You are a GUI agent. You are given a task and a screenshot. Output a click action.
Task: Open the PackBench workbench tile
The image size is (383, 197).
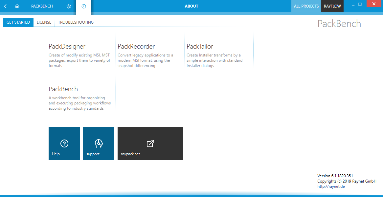(80, 98)
